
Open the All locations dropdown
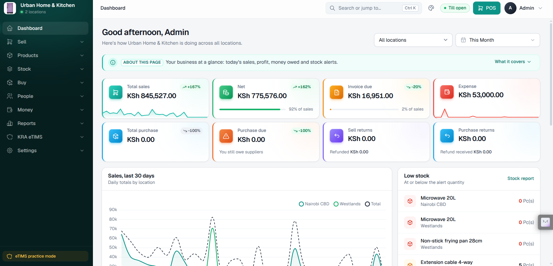(x=413, y=40)
